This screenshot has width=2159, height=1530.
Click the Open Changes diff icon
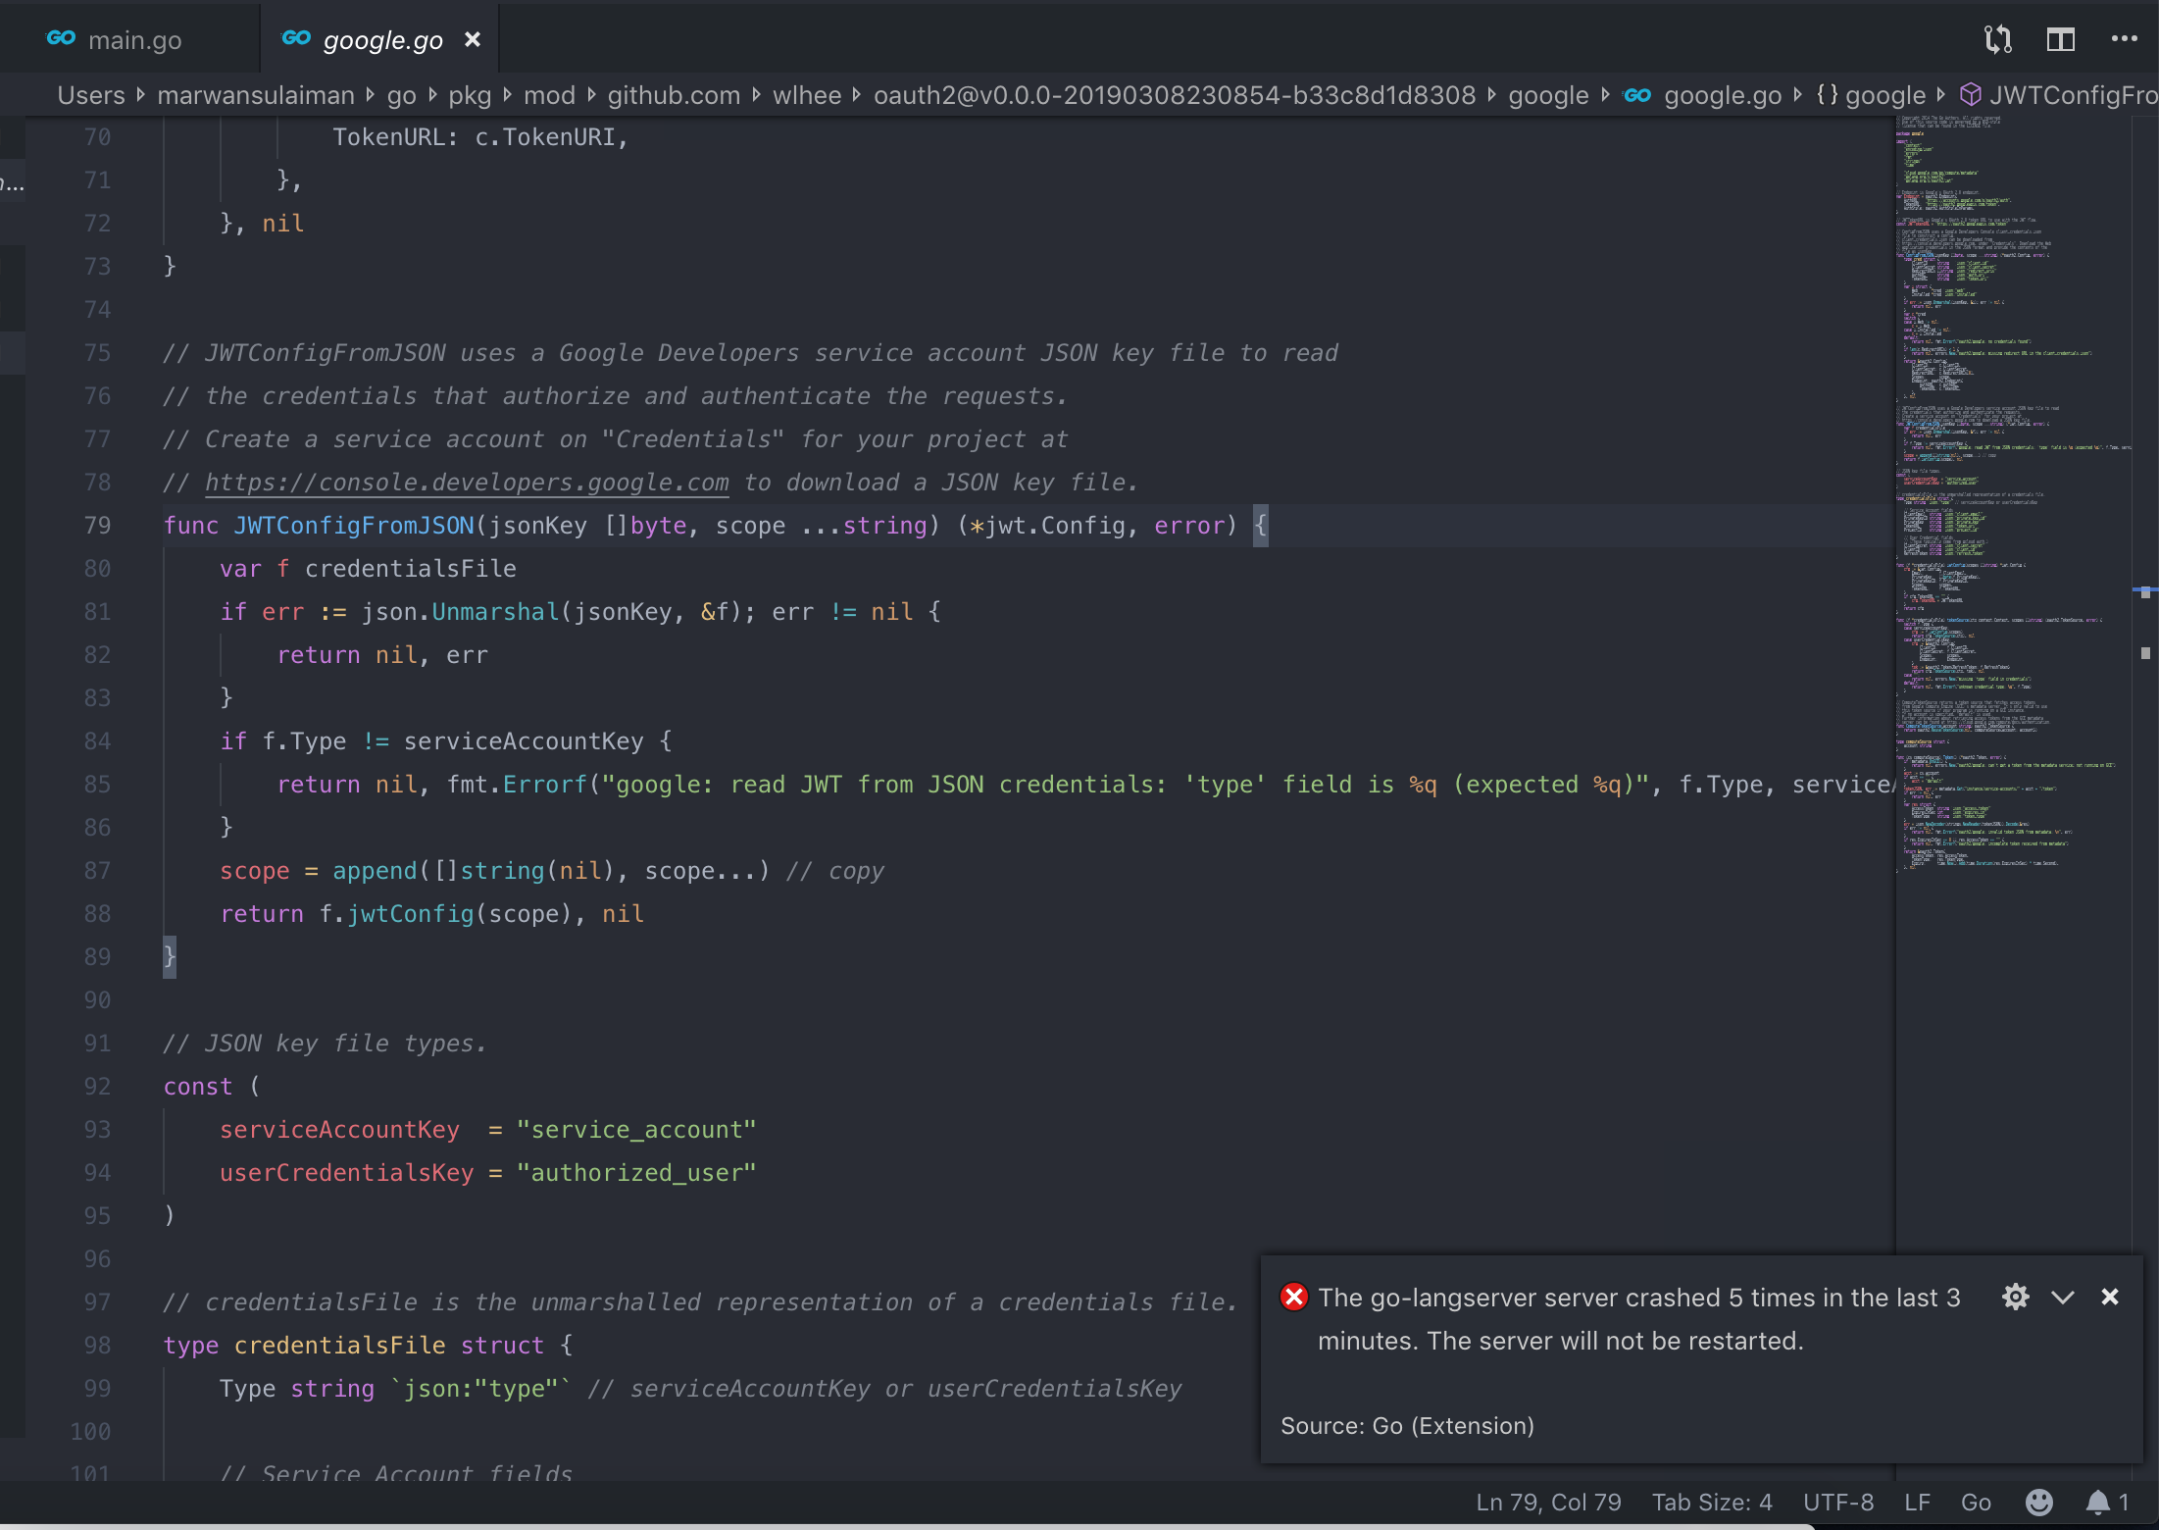(1997, 39)
